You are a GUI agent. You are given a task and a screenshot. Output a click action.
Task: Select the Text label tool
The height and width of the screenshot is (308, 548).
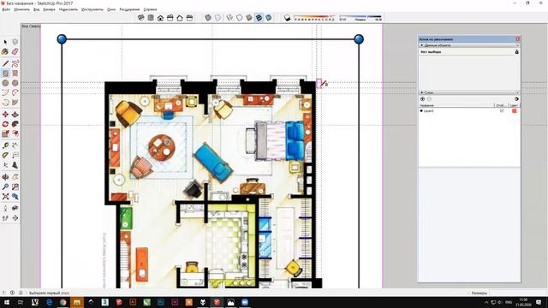click(x=15, y=156)
